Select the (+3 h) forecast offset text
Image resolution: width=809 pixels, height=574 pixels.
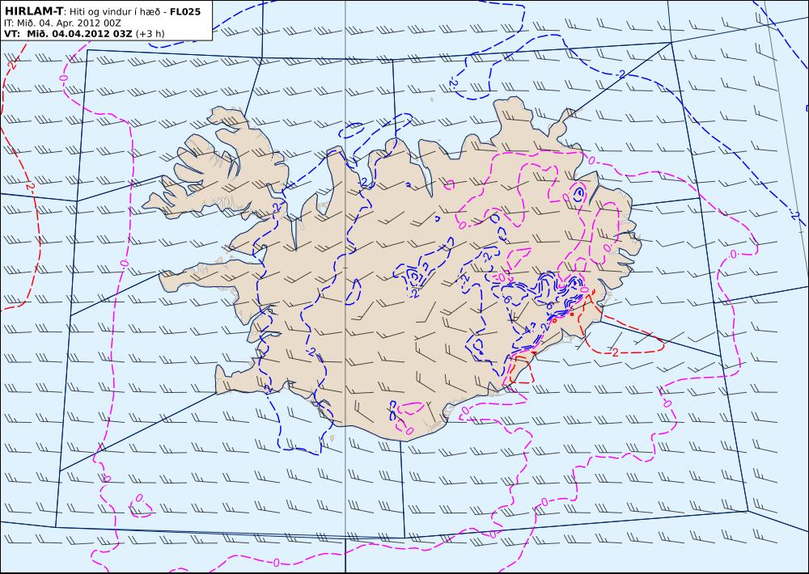tap(150, 34)
